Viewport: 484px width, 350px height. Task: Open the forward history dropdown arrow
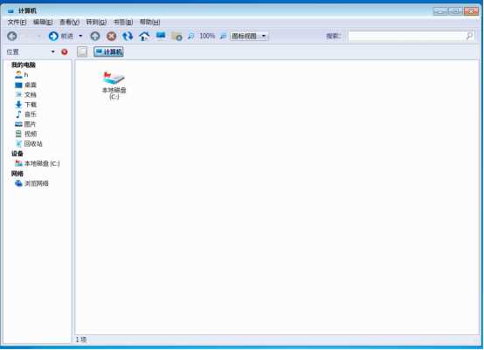[80, 36]
